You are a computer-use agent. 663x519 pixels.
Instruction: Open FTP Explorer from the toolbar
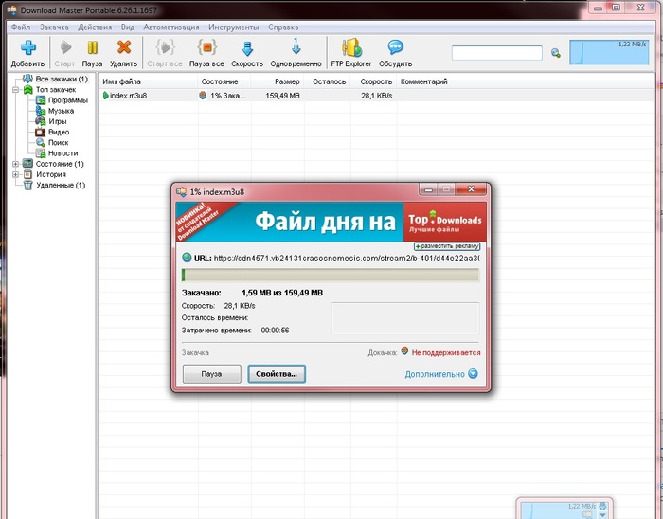[351, 47]
